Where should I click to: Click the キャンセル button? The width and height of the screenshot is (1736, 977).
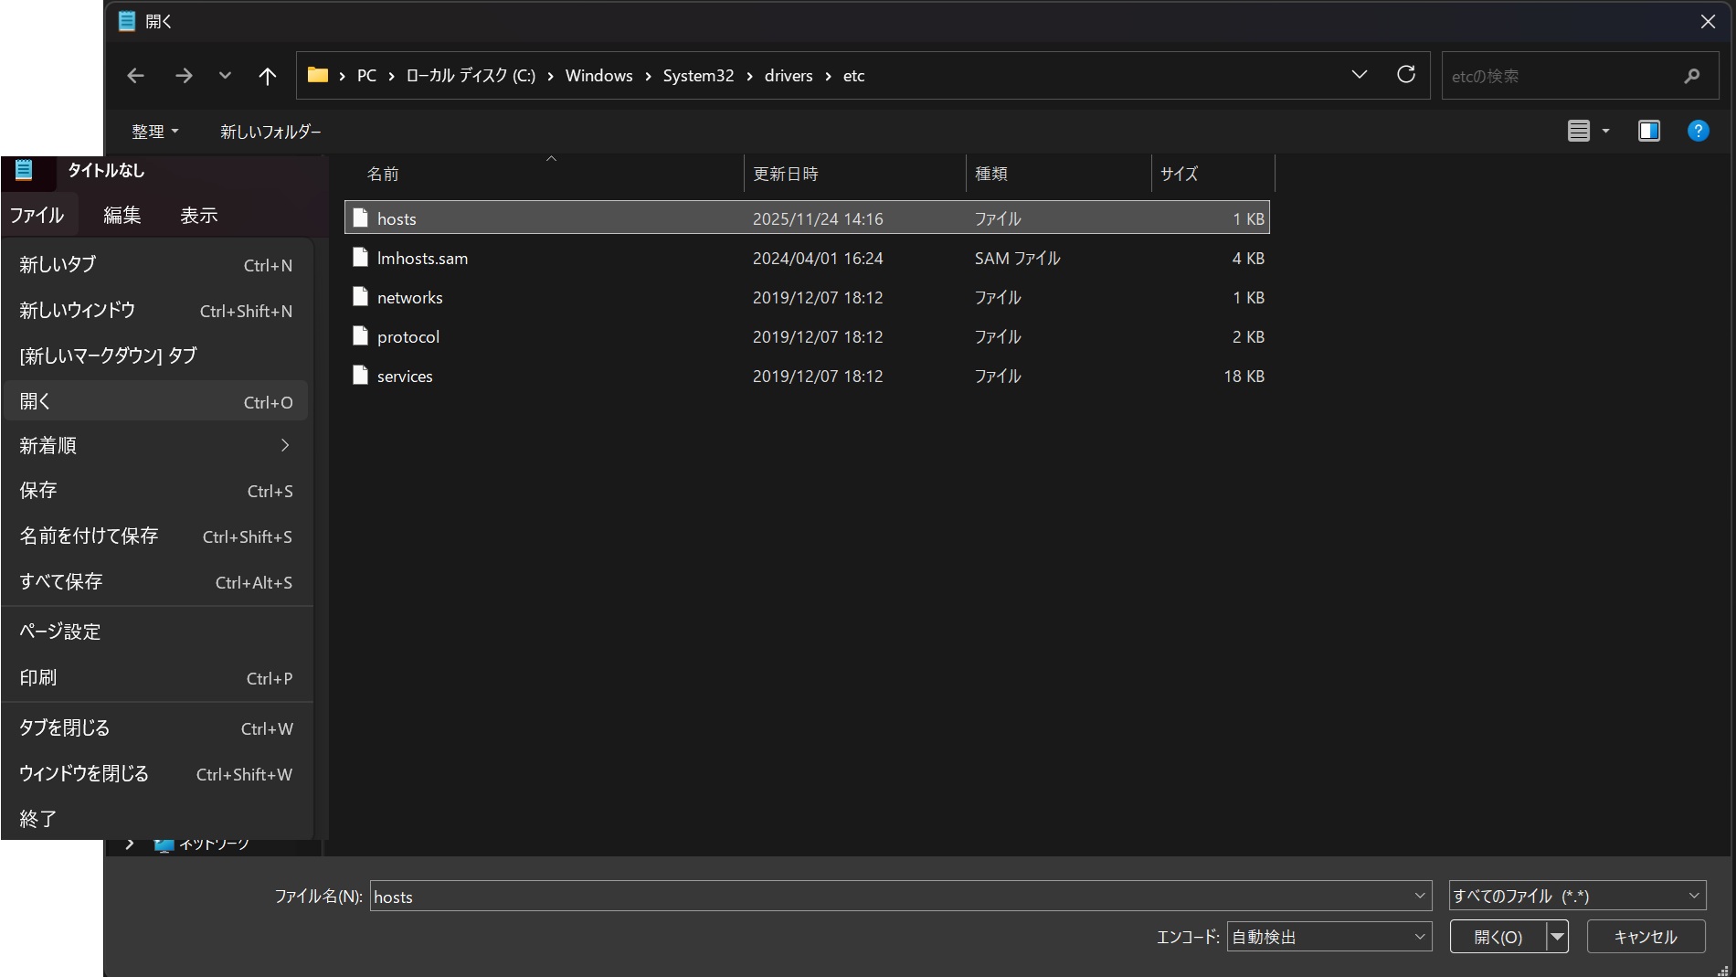(1646, 937)
